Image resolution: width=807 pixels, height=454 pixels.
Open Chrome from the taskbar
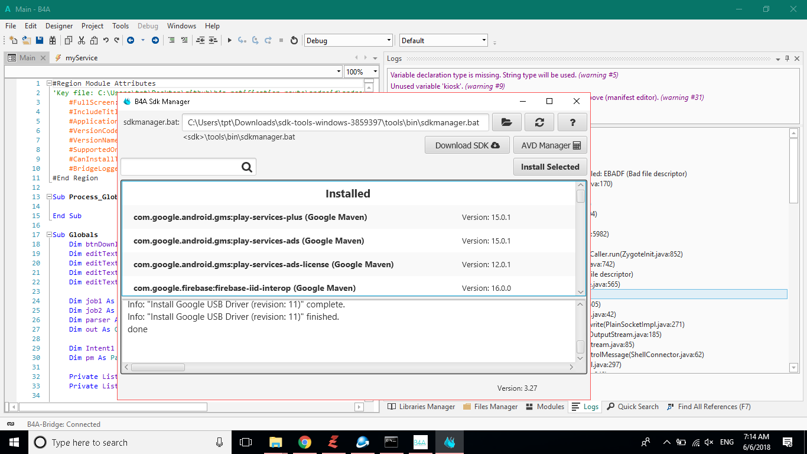[305, 442]
